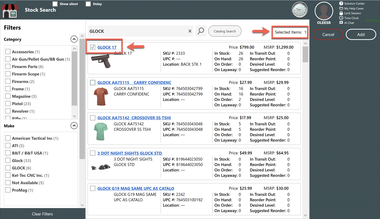Screen dimensions: 380x219
Task: Click the green t-shirt product thumbnail
Action: tap(101, 132)
